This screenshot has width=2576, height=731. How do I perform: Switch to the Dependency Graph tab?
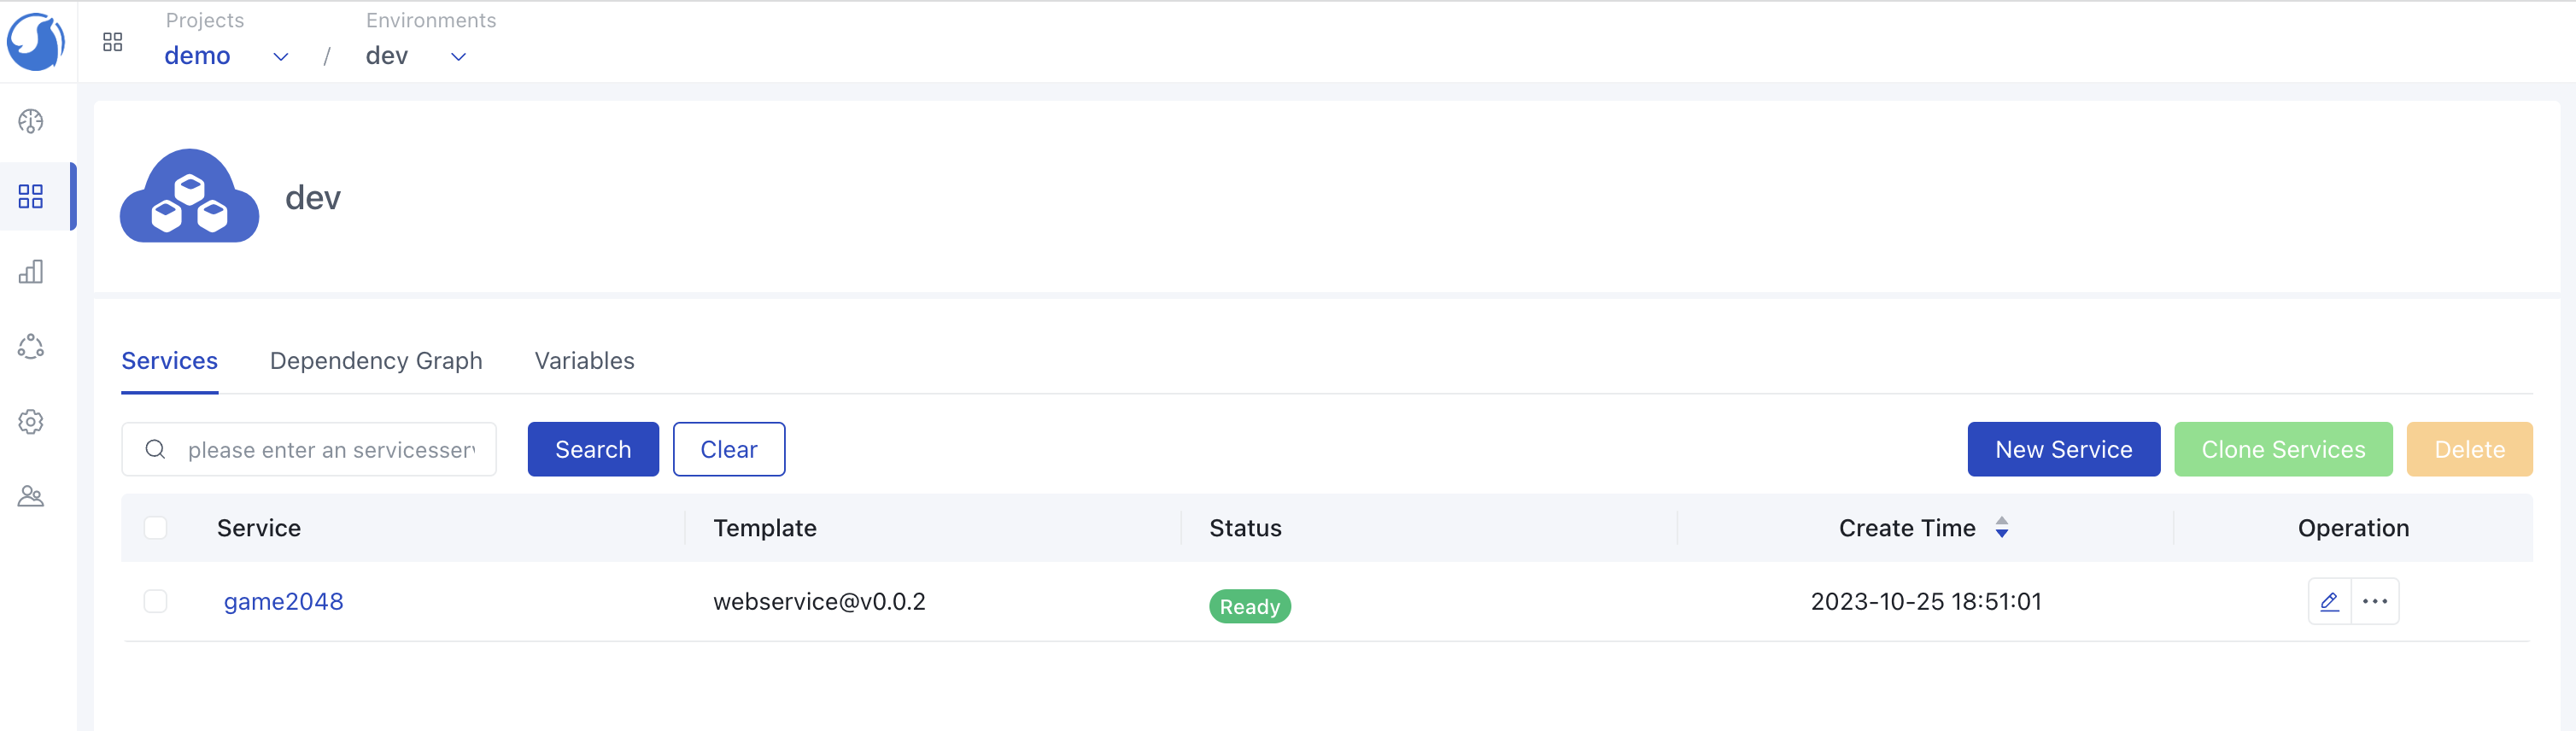376,360
